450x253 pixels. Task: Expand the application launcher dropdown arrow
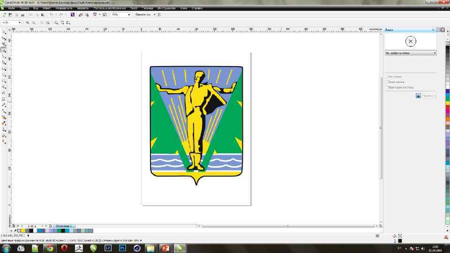(100, 15)
